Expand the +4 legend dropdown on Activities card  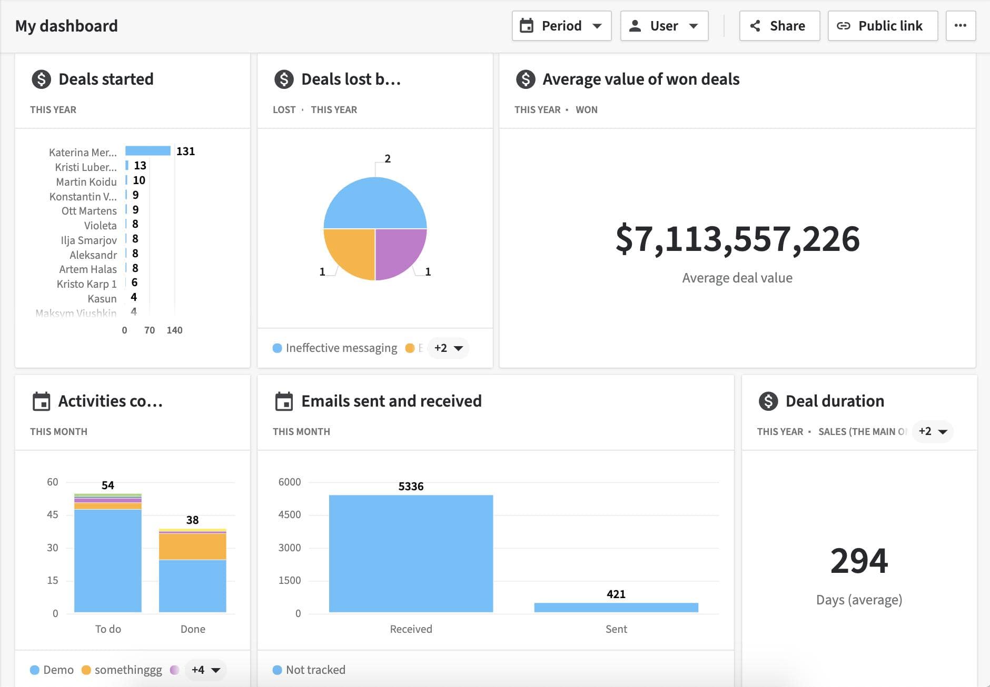(204, 670)
